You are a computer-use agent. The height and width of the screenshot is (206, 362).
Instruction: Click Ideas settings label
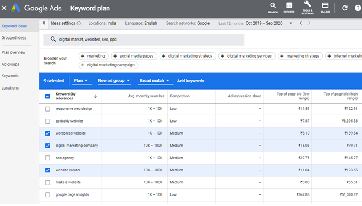coord(63,23)
